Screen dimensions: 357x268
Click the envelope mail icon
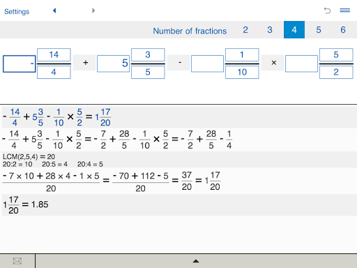point(17,261)
